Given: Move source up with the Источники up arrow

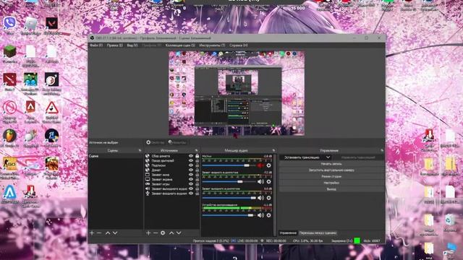Looking at the screenshot, I should pos(171,233).
